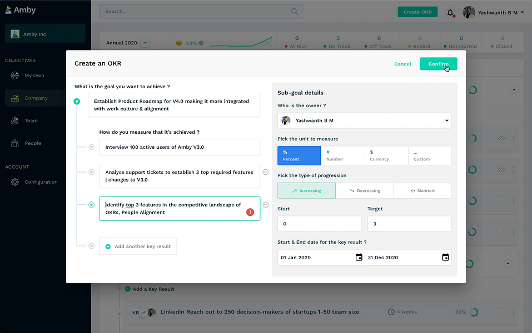Click the info icon next to 63%
532x333 pixels.
coord(201,43)
